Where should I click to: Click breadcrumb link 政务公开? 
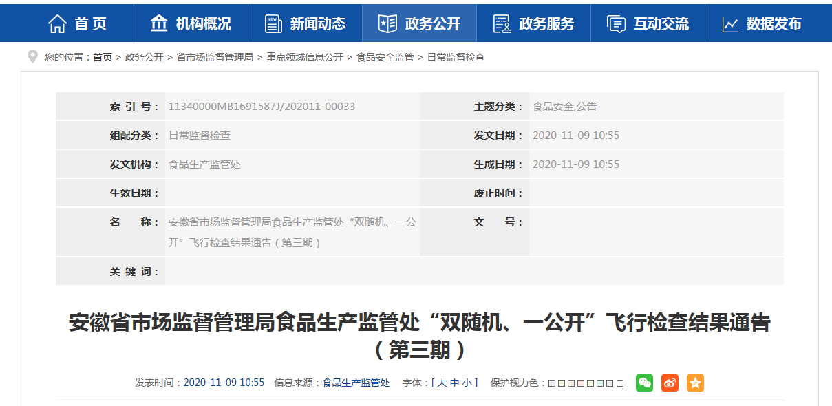(144, 57)
